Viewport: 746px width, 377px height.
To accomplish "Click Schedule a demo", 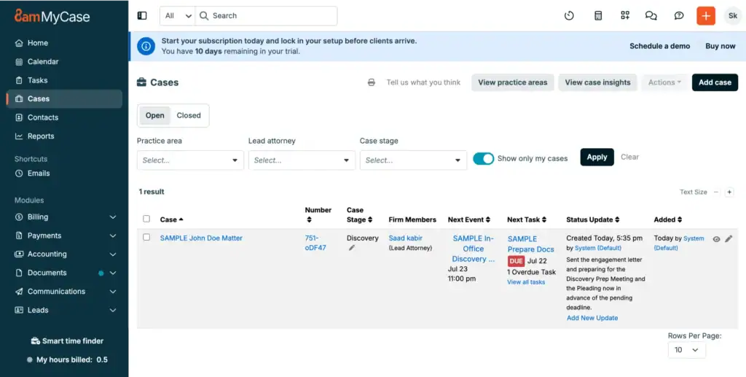I will [x=659, y=46].
